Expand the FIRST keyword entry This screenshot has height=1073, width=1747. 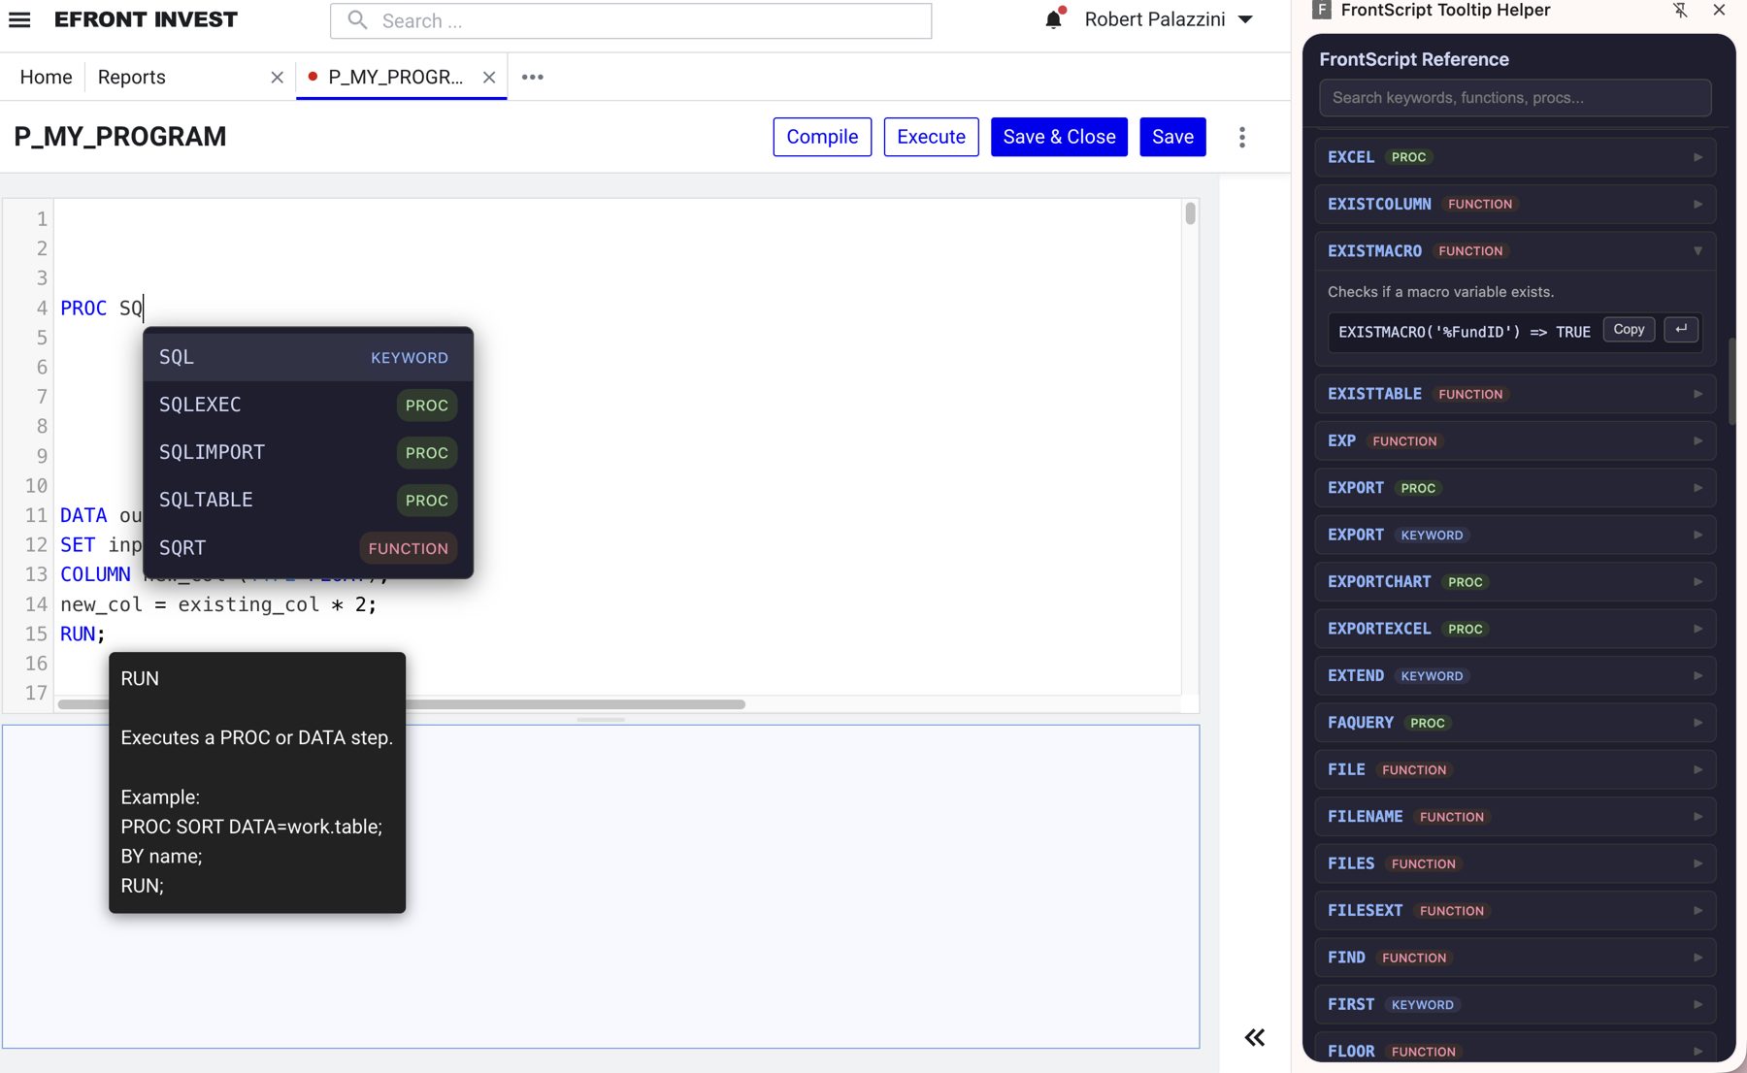tap(1514, 1004)
